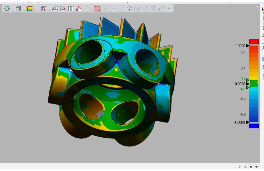This screenshot has width=264, height=171.
Task: Toggle the visible-only eye selection icon
Action: (169, 9)
